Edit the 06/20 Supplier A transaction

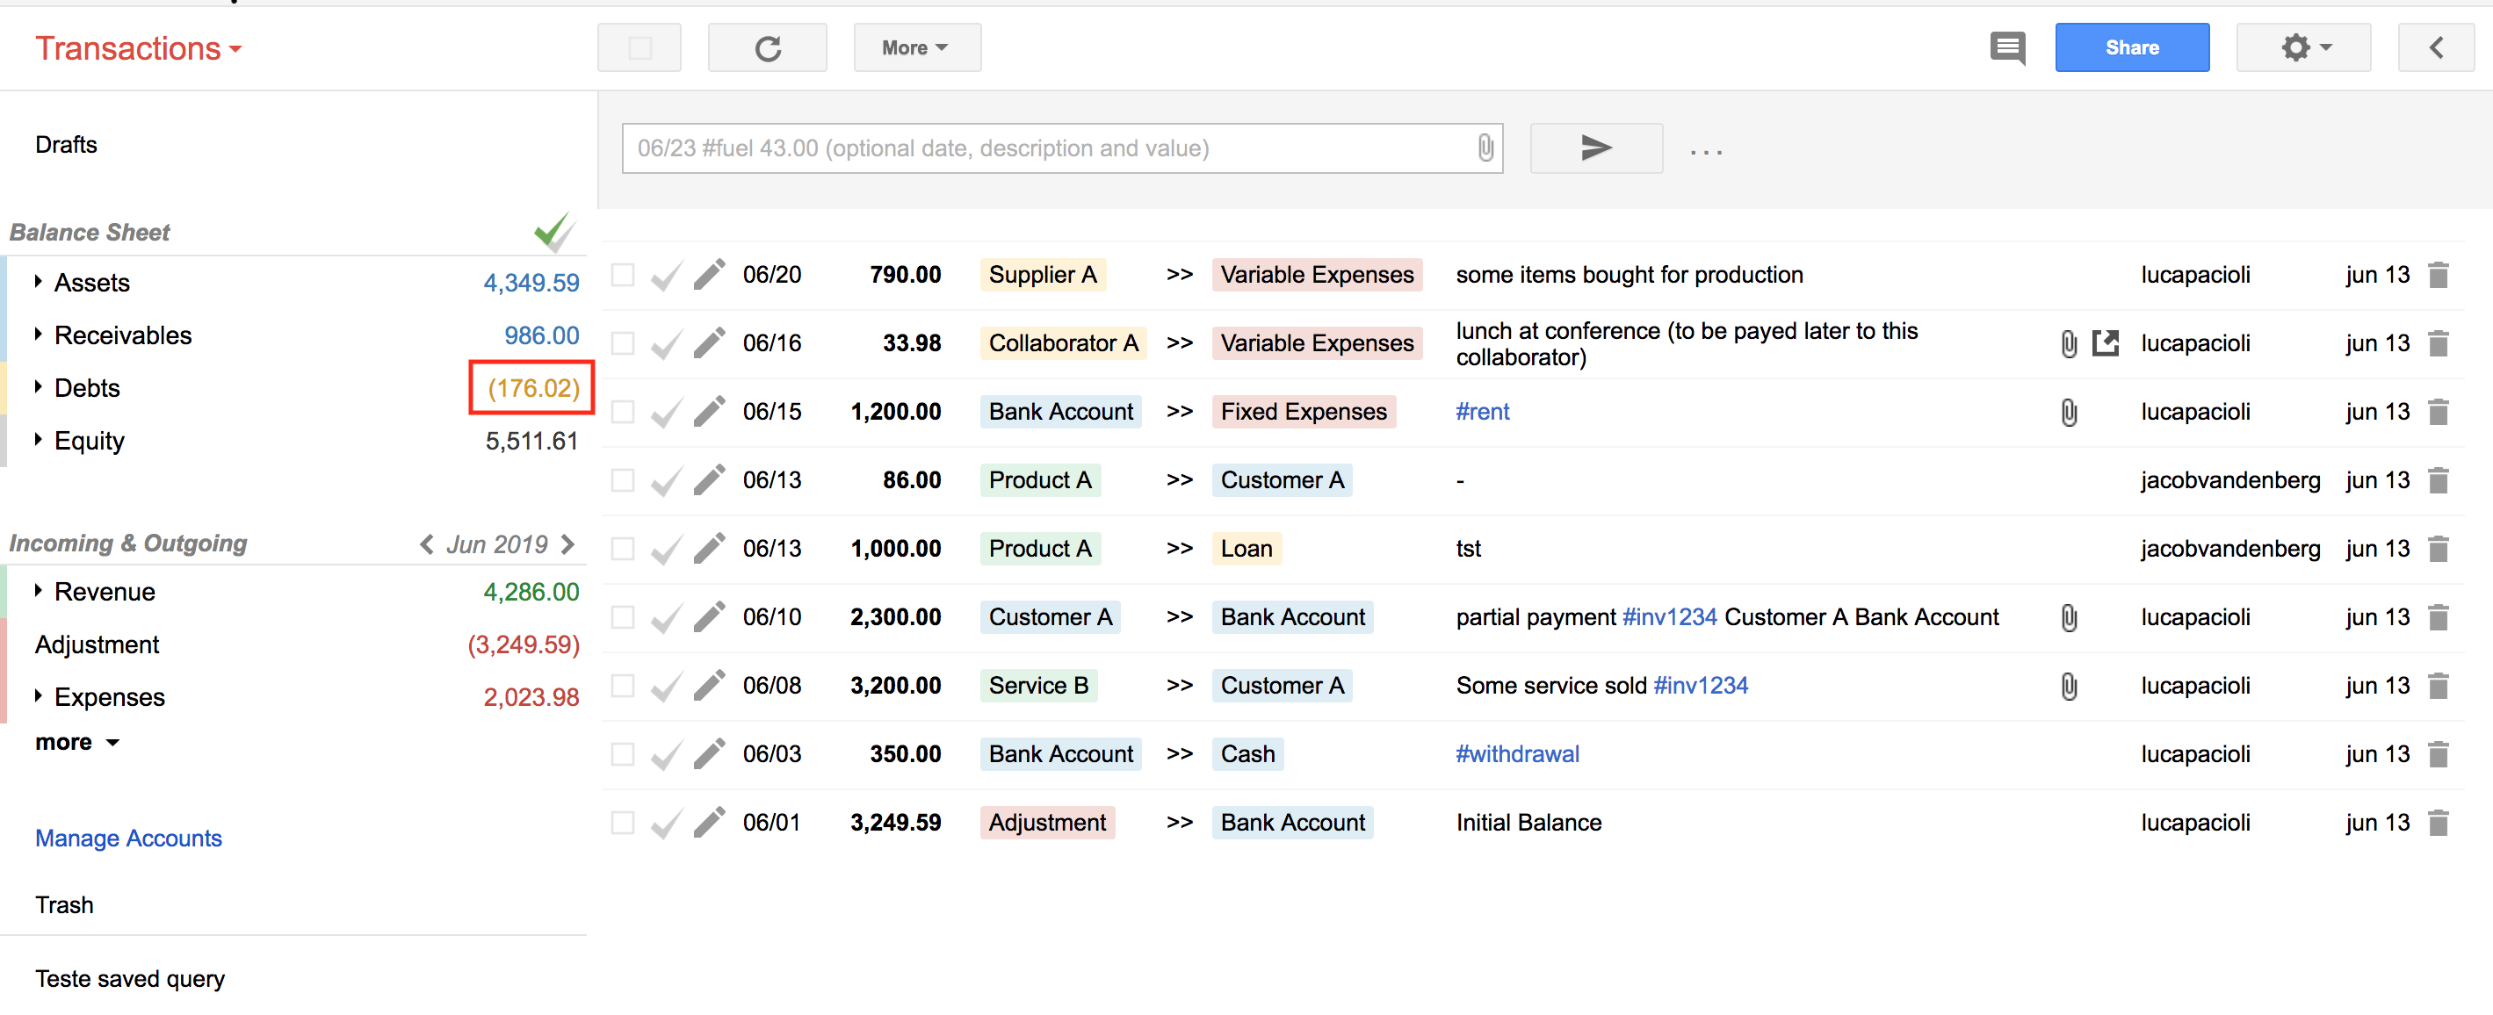708,275
